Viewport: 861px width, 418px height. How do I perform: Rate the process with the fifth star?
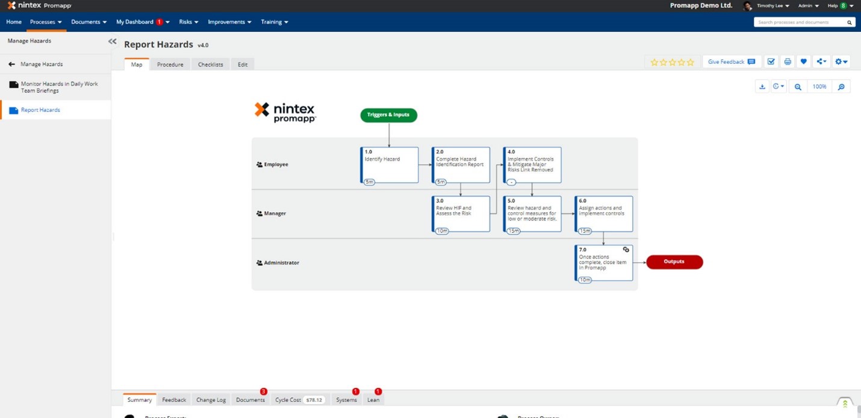[691, 62]
